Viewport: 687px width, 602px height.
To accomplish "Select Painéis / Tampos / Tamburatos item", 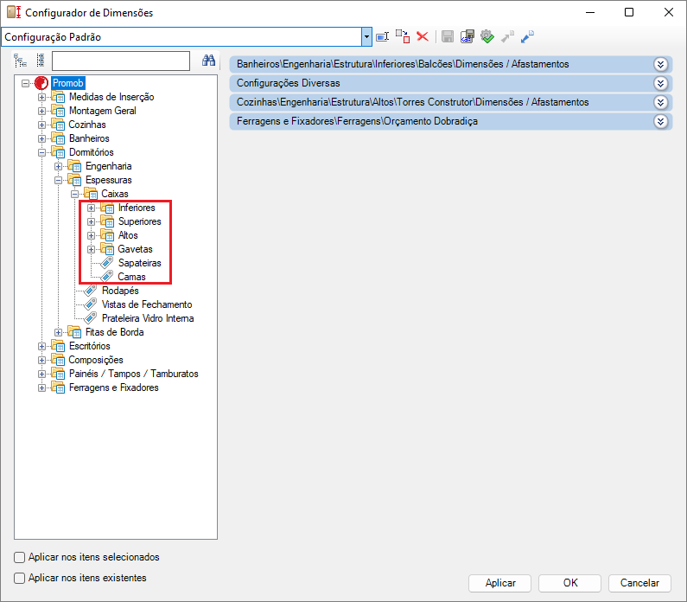I will pyautogui.click(x=134, y=374).
